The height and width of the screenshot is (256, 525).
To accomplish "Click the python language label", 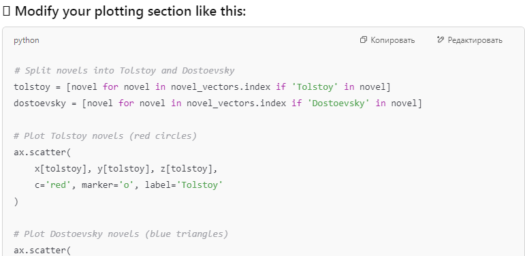I will point(27,40).
